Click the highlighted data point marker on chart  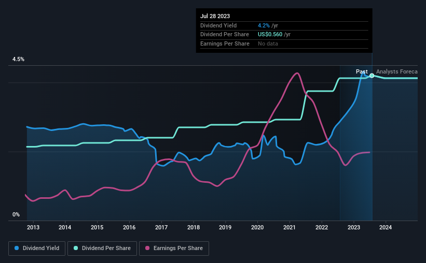click(372, 76)
